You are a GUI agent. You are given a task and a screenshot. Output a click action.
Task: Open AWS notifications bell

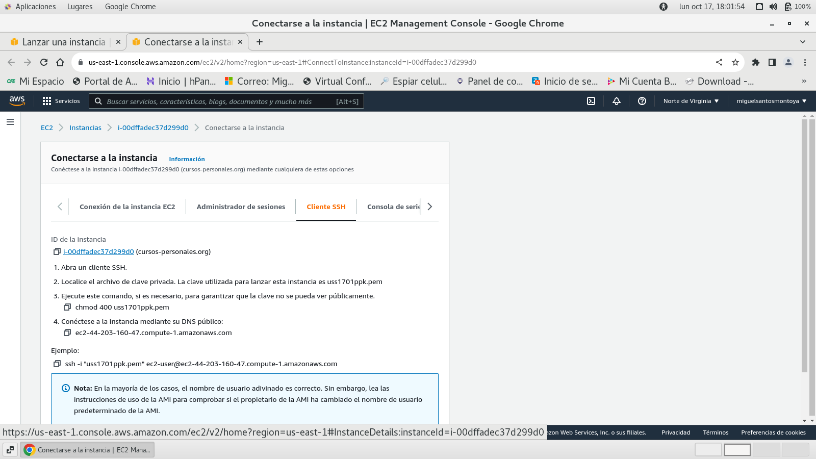tap(616, 101)
